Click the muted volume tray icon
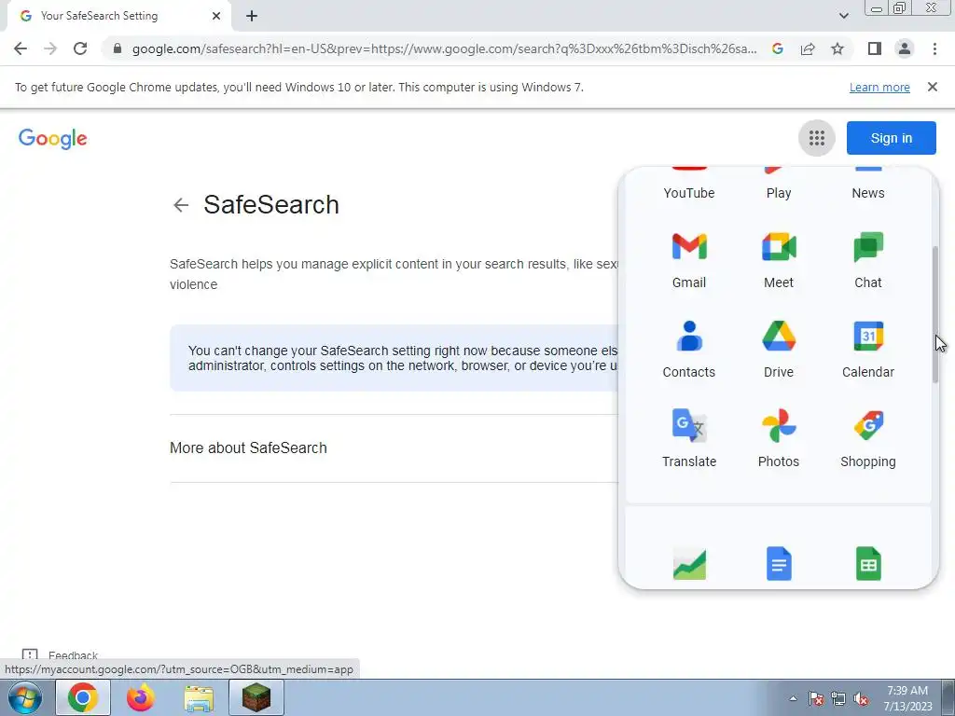 point(861,698)
